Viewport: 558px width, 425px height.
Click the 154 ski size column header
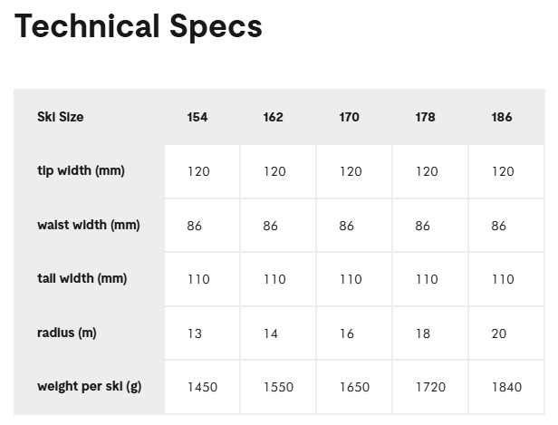(197, 117)
